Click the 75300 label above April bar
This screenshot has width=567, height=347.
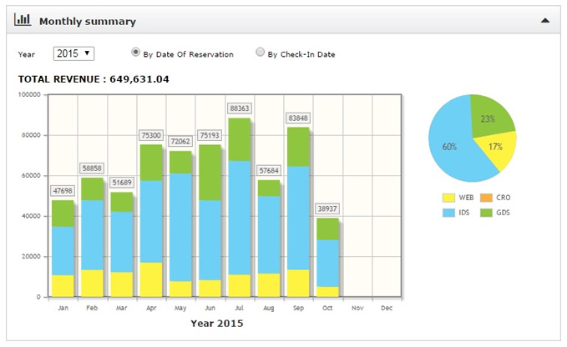[151, 135]
